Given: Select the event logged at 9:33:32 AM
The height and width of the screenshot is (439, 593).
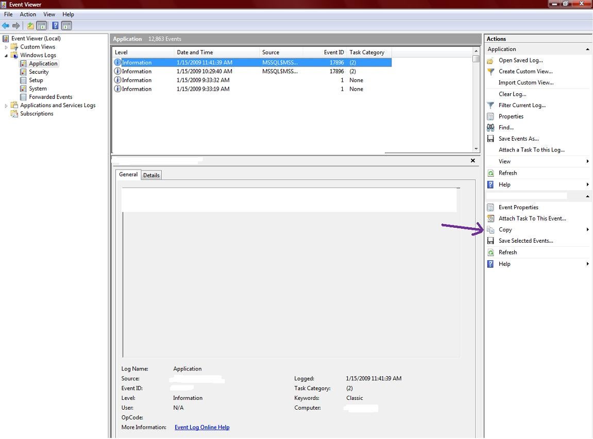Looking at the screenshot, I should point(252,80).
